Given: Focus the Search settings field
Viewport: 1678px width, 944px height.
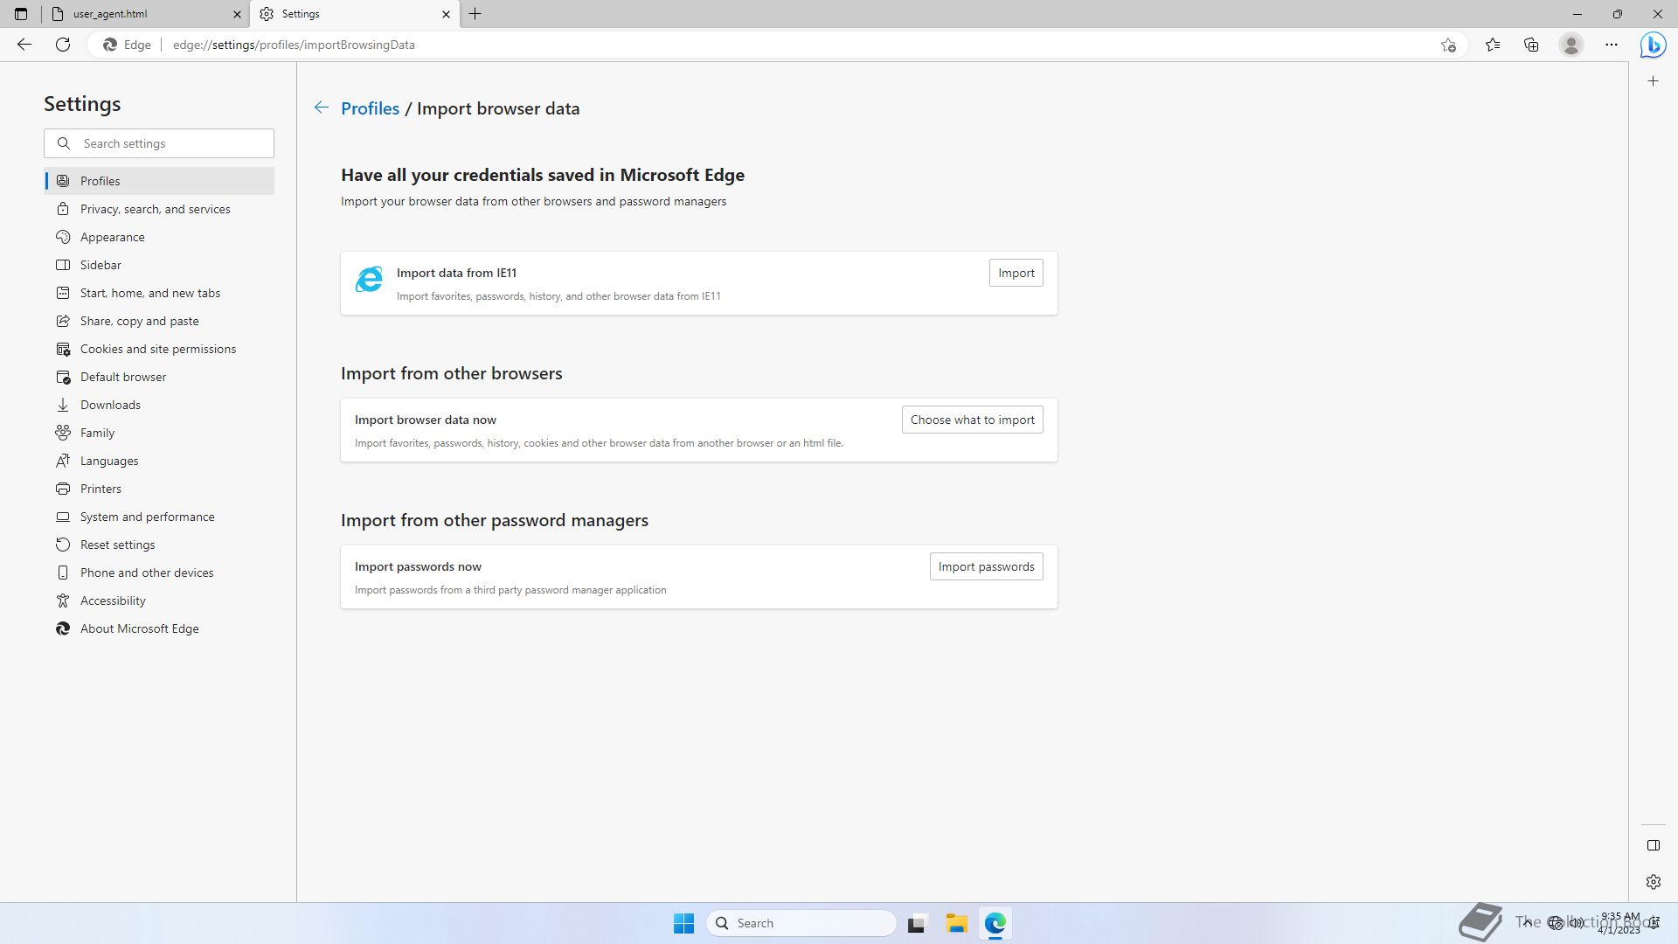Looking at the screenshot, I should (x=159, y=143).
